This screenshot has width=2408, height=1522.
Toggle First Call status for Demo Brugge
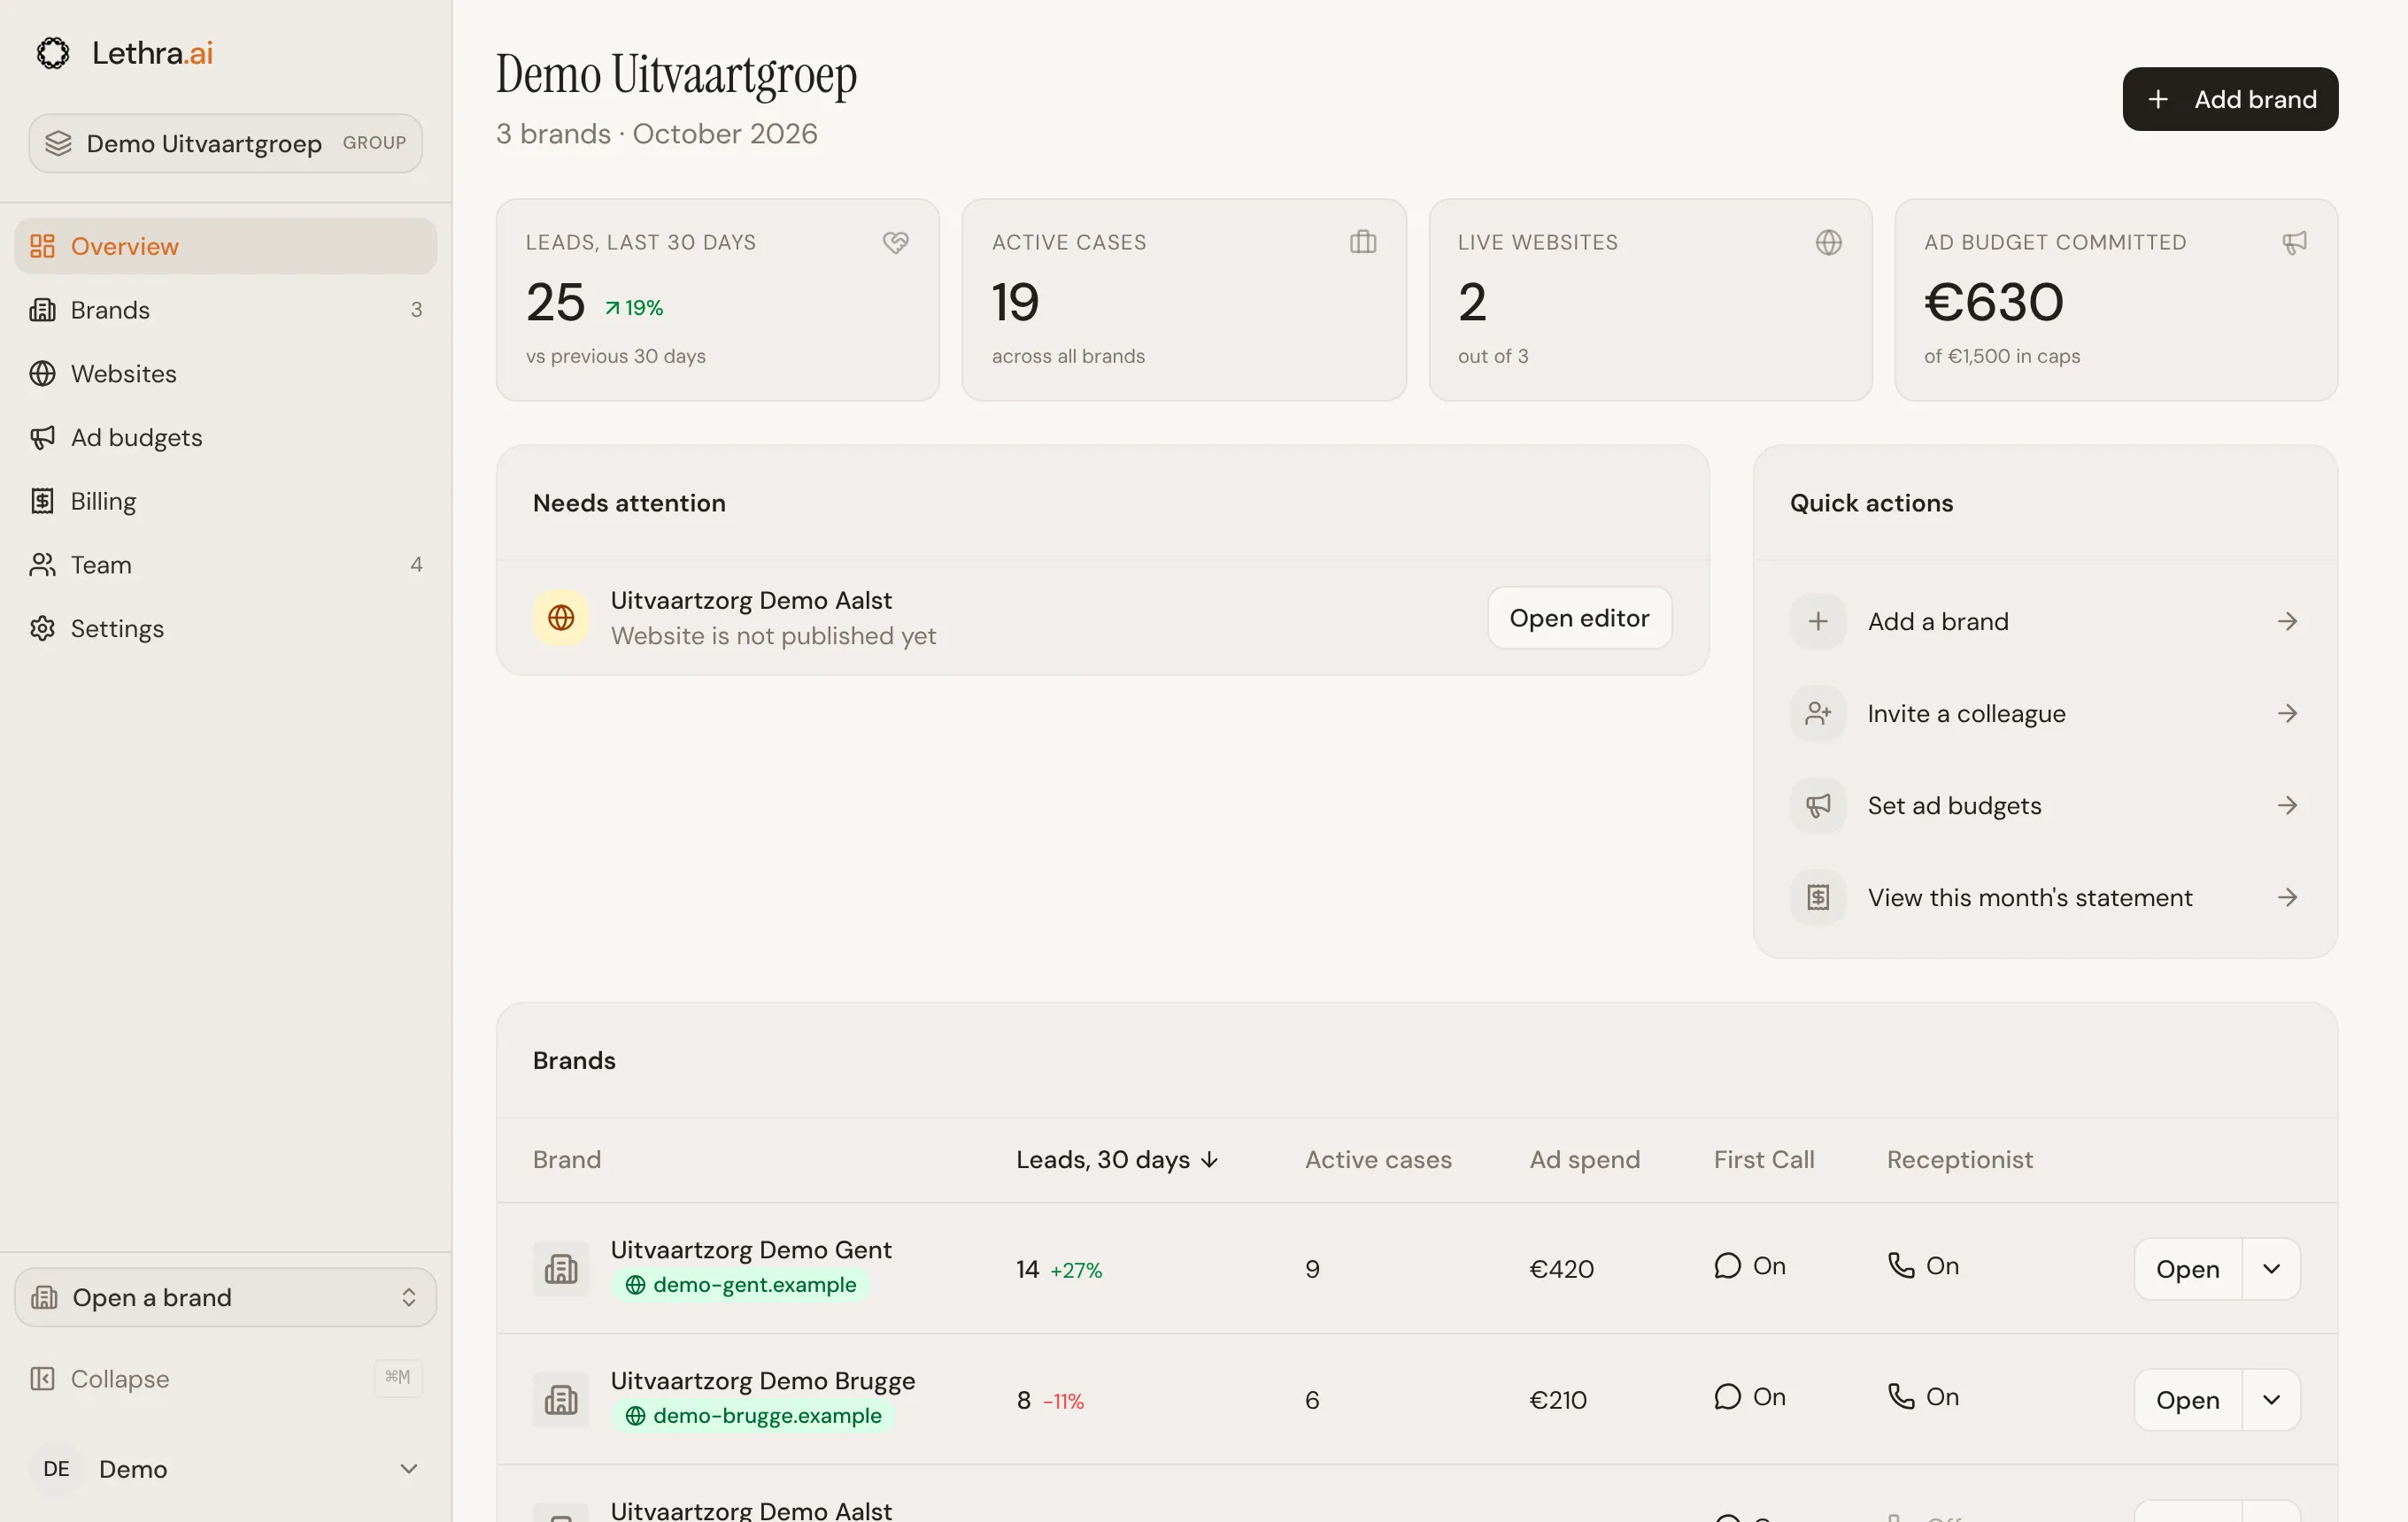click(1750, 1397)
